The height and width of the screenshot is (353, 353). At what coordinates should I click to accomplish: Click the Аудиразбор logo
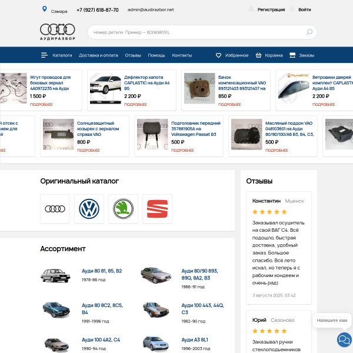58,32
